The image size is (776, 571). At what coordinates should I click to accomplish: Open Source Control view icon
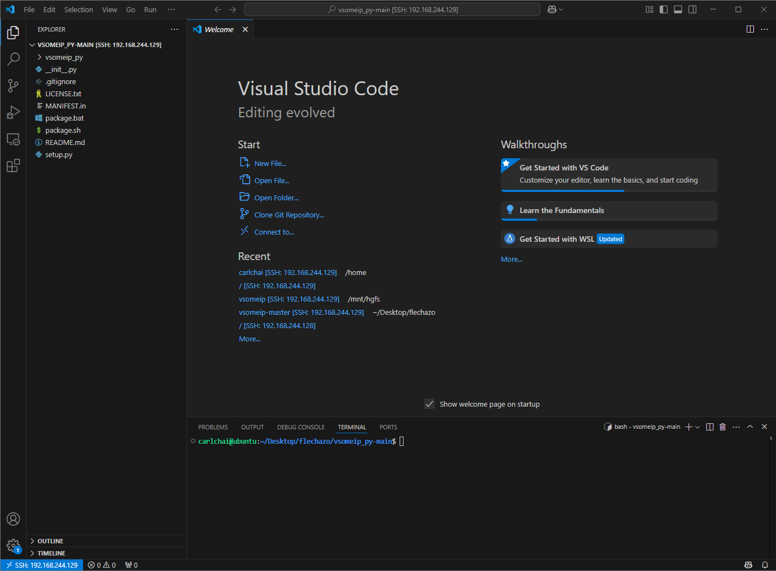(x=13, y=86)
